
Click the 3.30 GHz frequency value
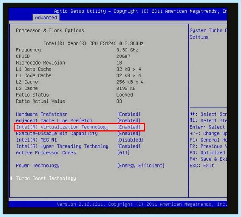pos(127,50)
